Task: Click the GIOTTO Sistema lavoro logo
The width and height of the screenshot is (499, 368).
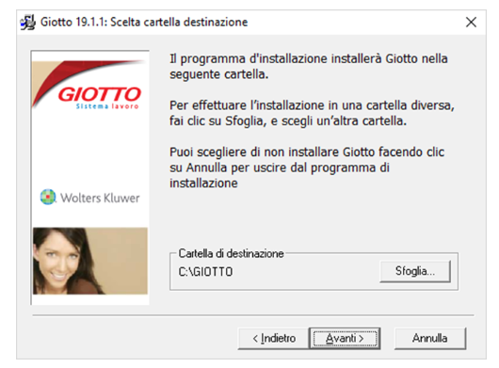Action: pyautogui.click(x=100, y=97)
